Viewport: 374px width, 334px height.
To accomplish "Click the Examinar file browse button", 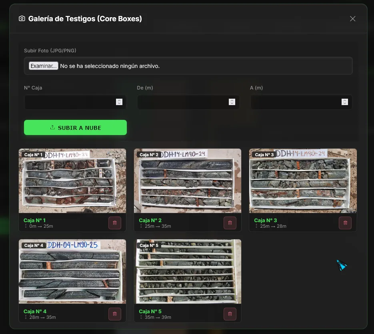I will tap(44, 66).
